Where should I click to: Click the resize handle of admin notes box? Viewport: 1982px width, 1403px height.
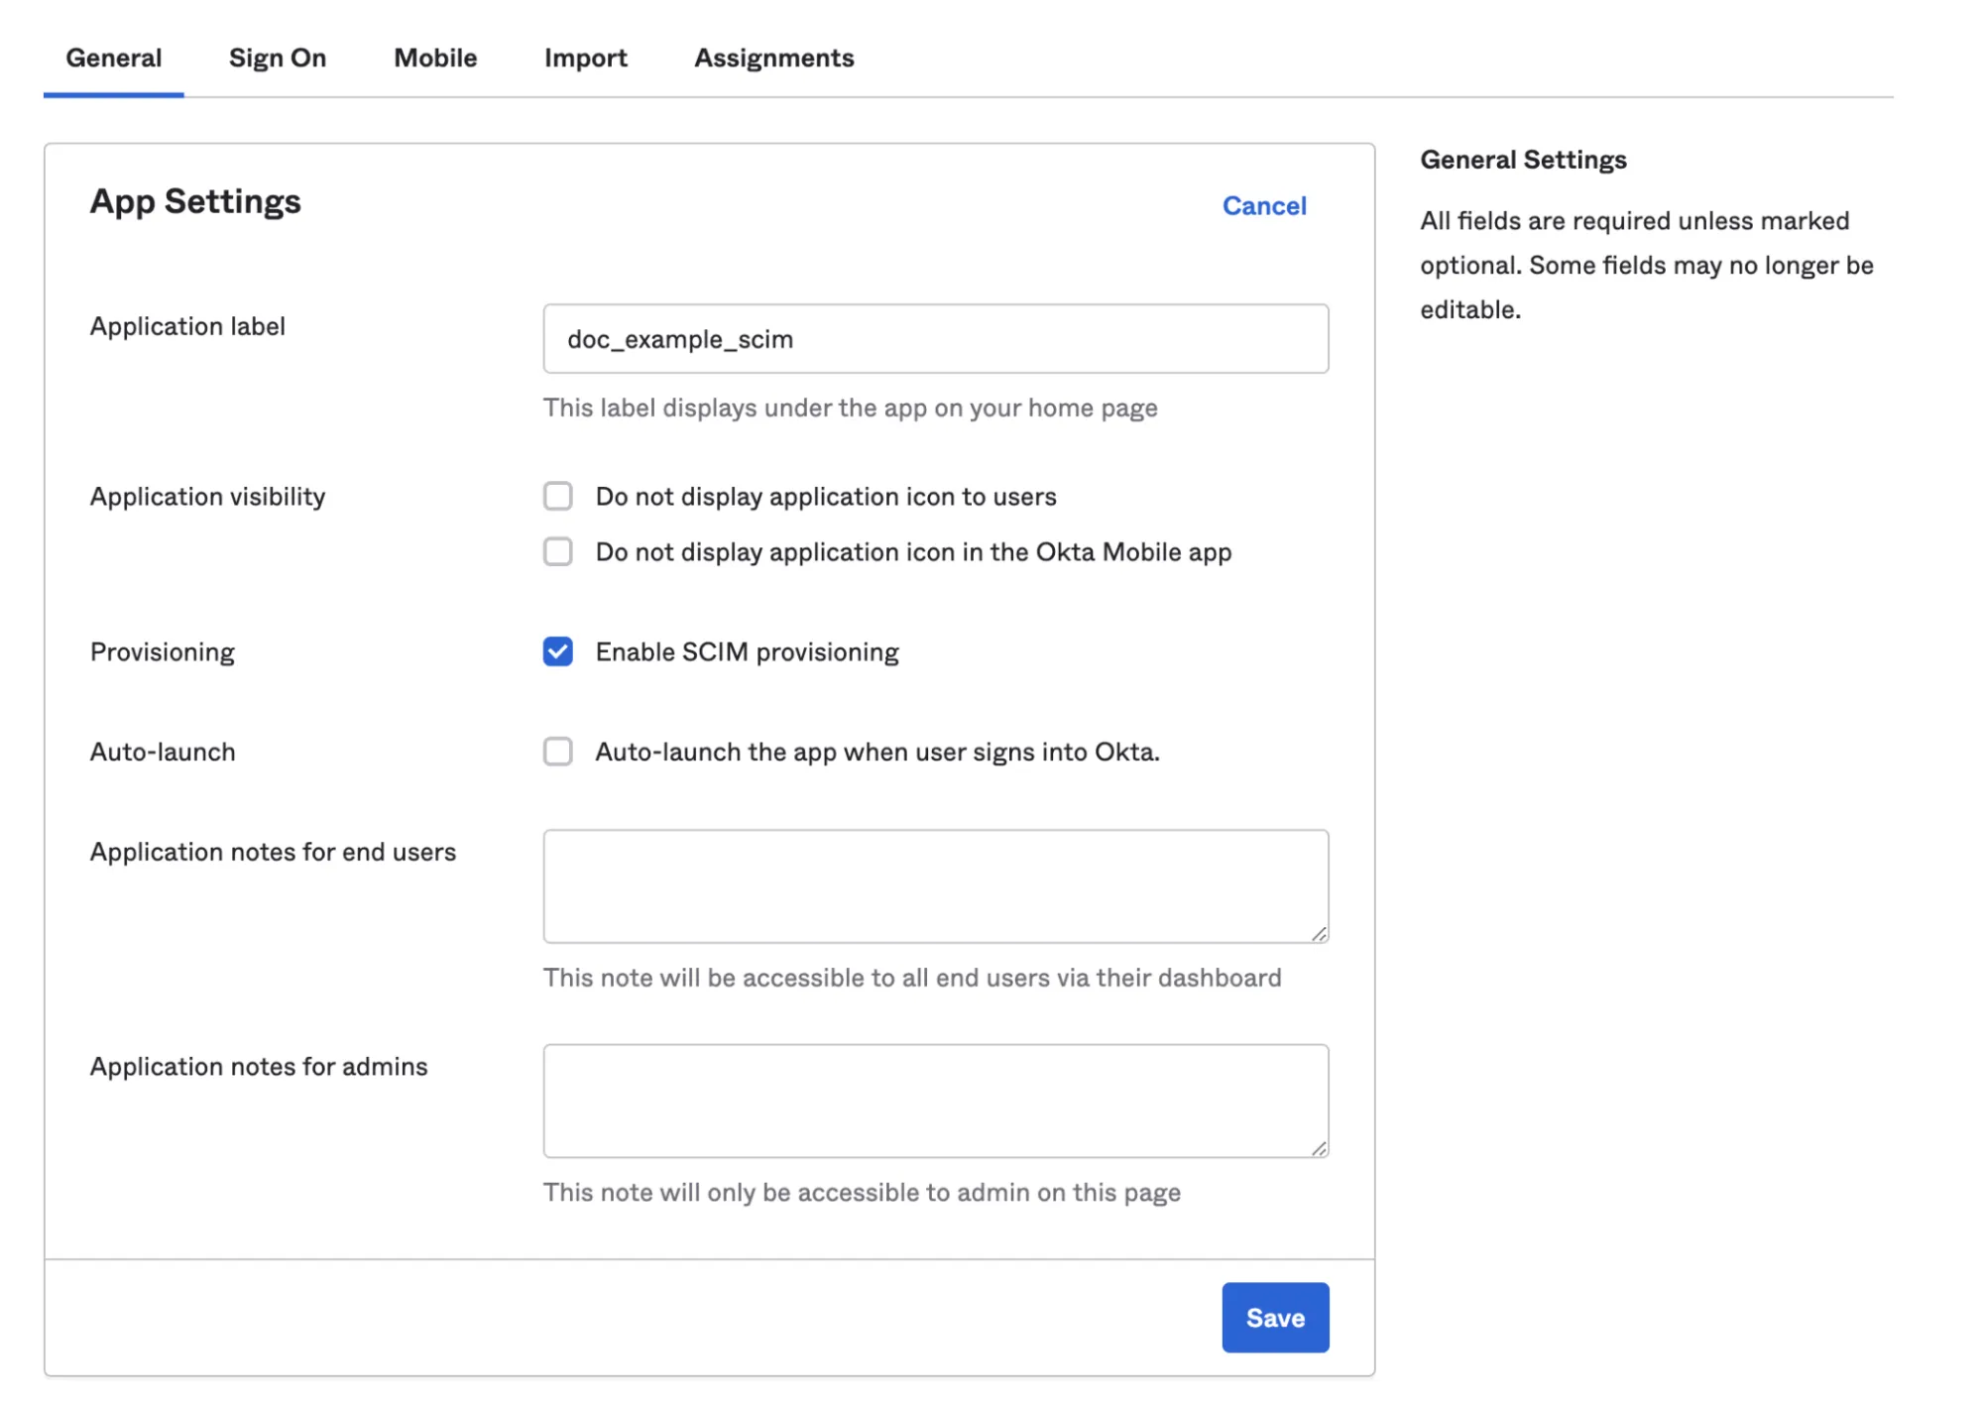coord(1320,1148)
